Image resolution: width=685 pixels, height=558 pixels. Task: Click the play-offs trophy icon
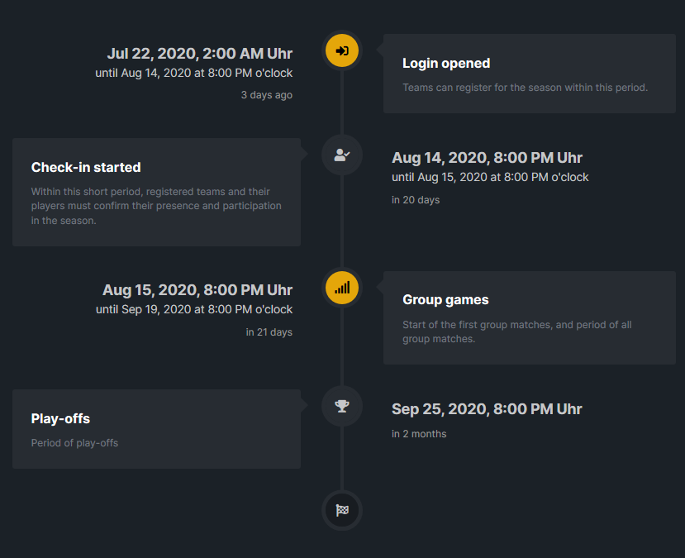point(342,406)
